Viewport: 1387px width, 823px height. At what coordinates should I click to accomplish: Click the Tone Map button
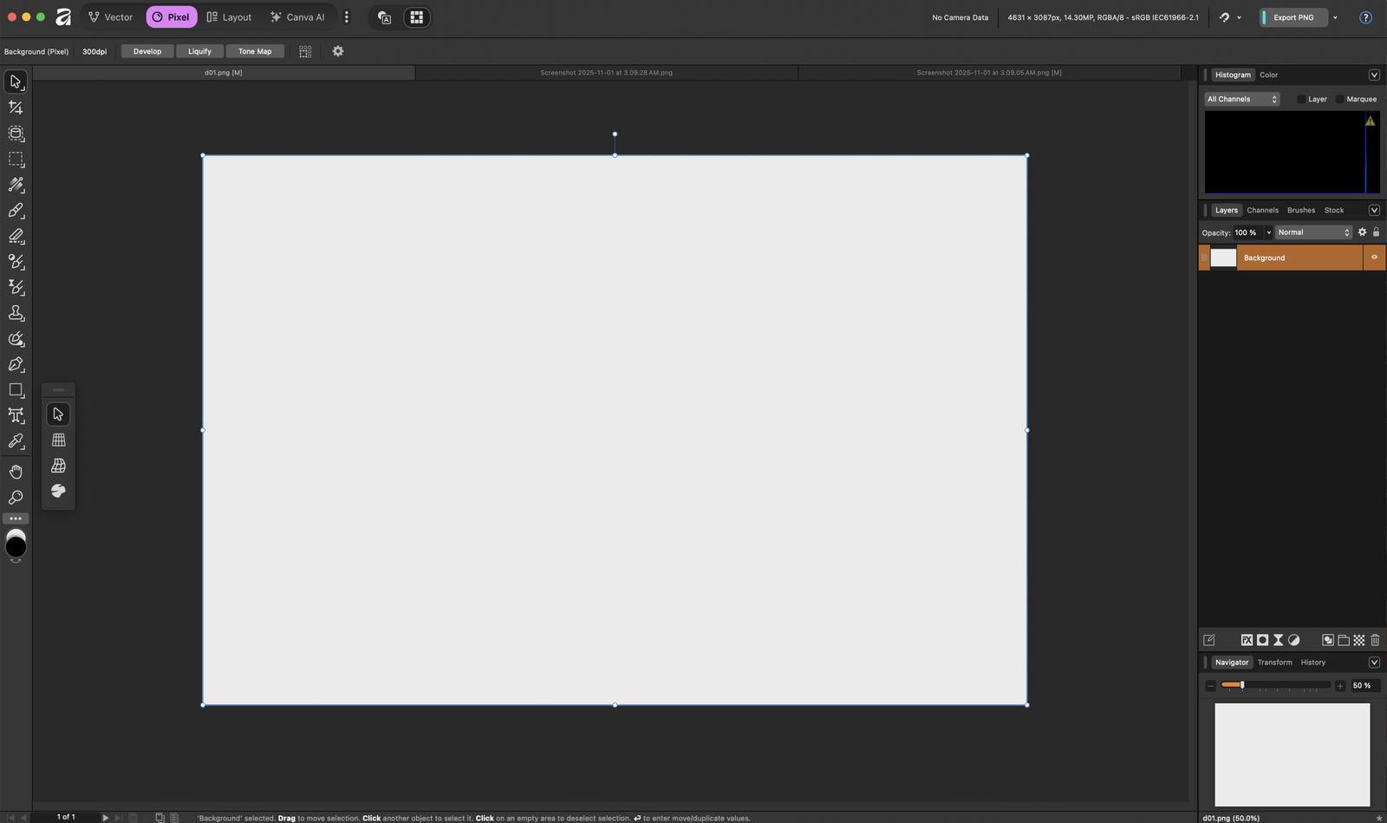coord(255,51)
